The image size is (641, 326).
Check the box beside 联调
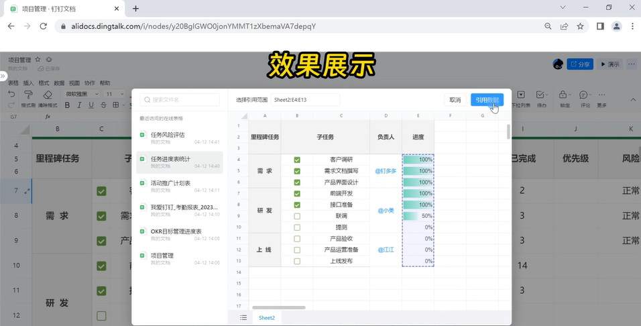click(x=297, y=216)
